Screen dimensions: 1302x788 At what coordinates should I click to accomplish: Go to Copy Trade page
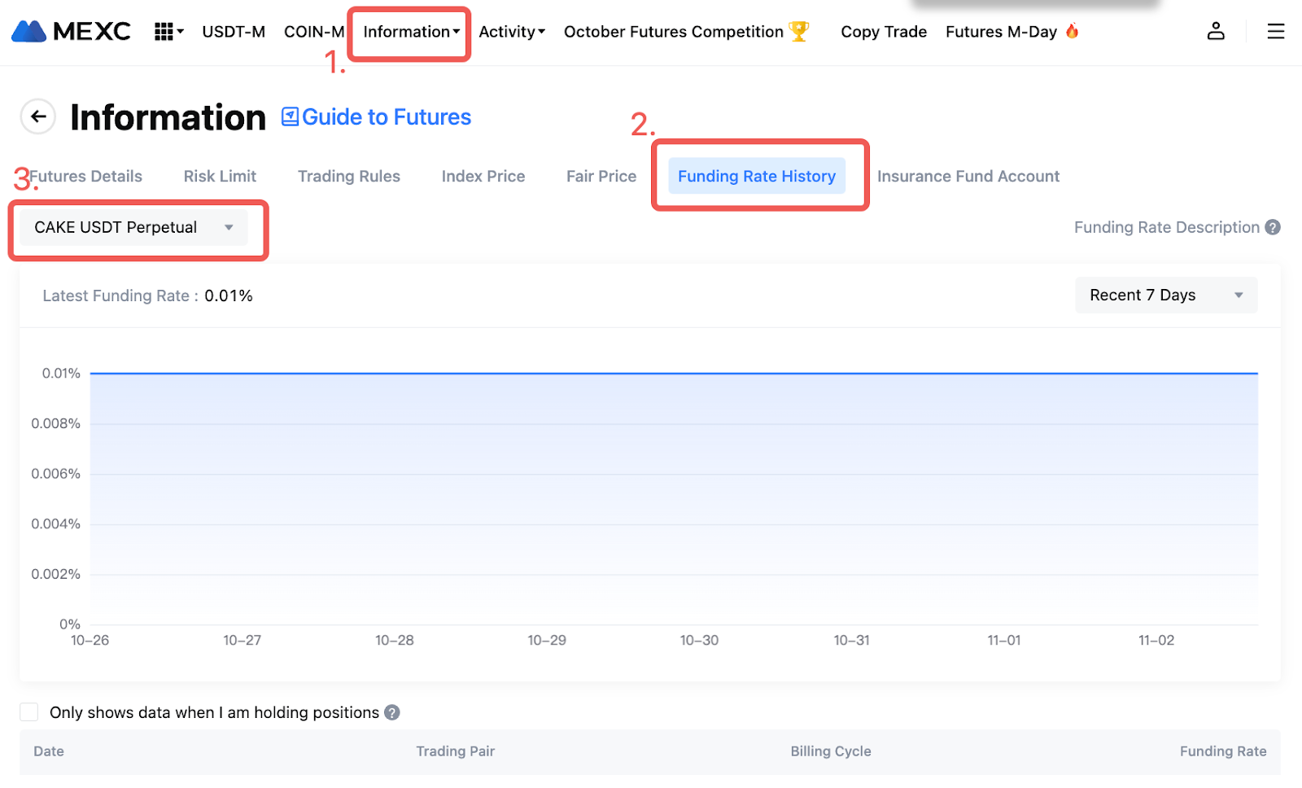[x=883, y=32]
